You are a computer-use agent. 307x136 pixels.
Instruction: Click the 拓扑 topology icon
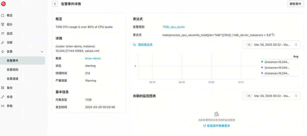click(x=3, y=24)
